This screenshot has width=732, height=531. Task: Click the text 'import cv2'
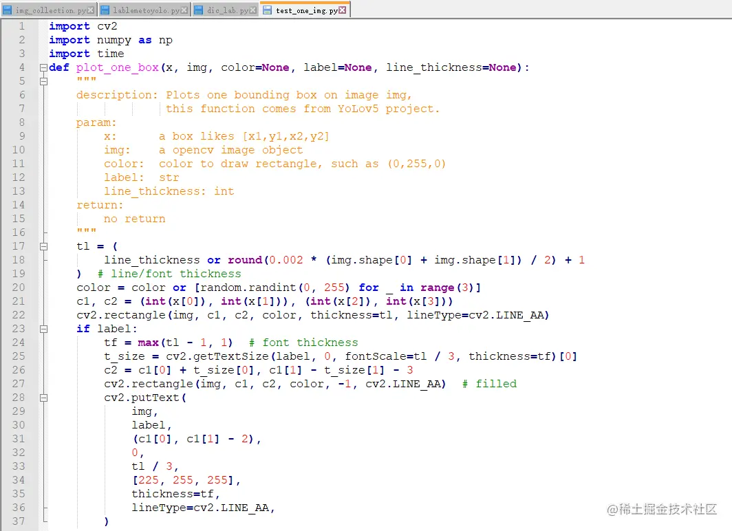pos(83,26)
